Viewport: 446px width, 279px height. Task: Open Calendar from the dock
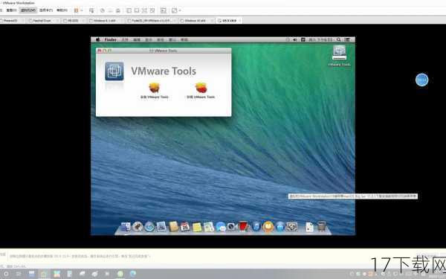pos(185,227)
